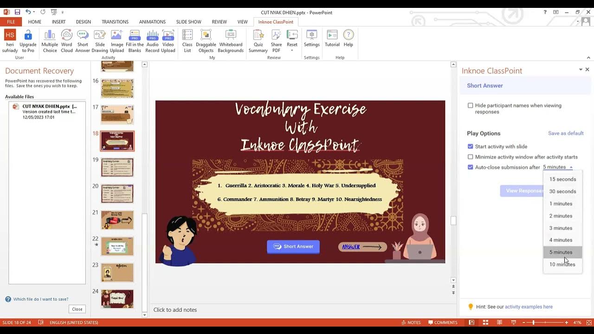Switch to the HOME ribbon tab
594x334 pixels.
pyautogui.click(x=34, y=22)
